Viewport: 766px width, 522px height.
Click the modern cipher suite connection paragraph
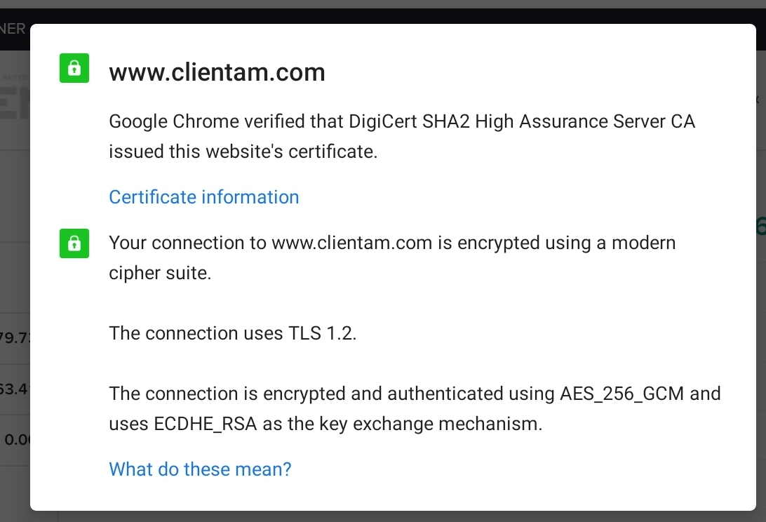pos(392,257)
